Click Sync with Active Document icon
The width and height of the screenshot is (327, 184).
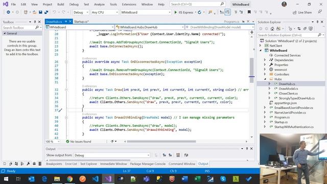pyautogui.click(x=299, y=29)
